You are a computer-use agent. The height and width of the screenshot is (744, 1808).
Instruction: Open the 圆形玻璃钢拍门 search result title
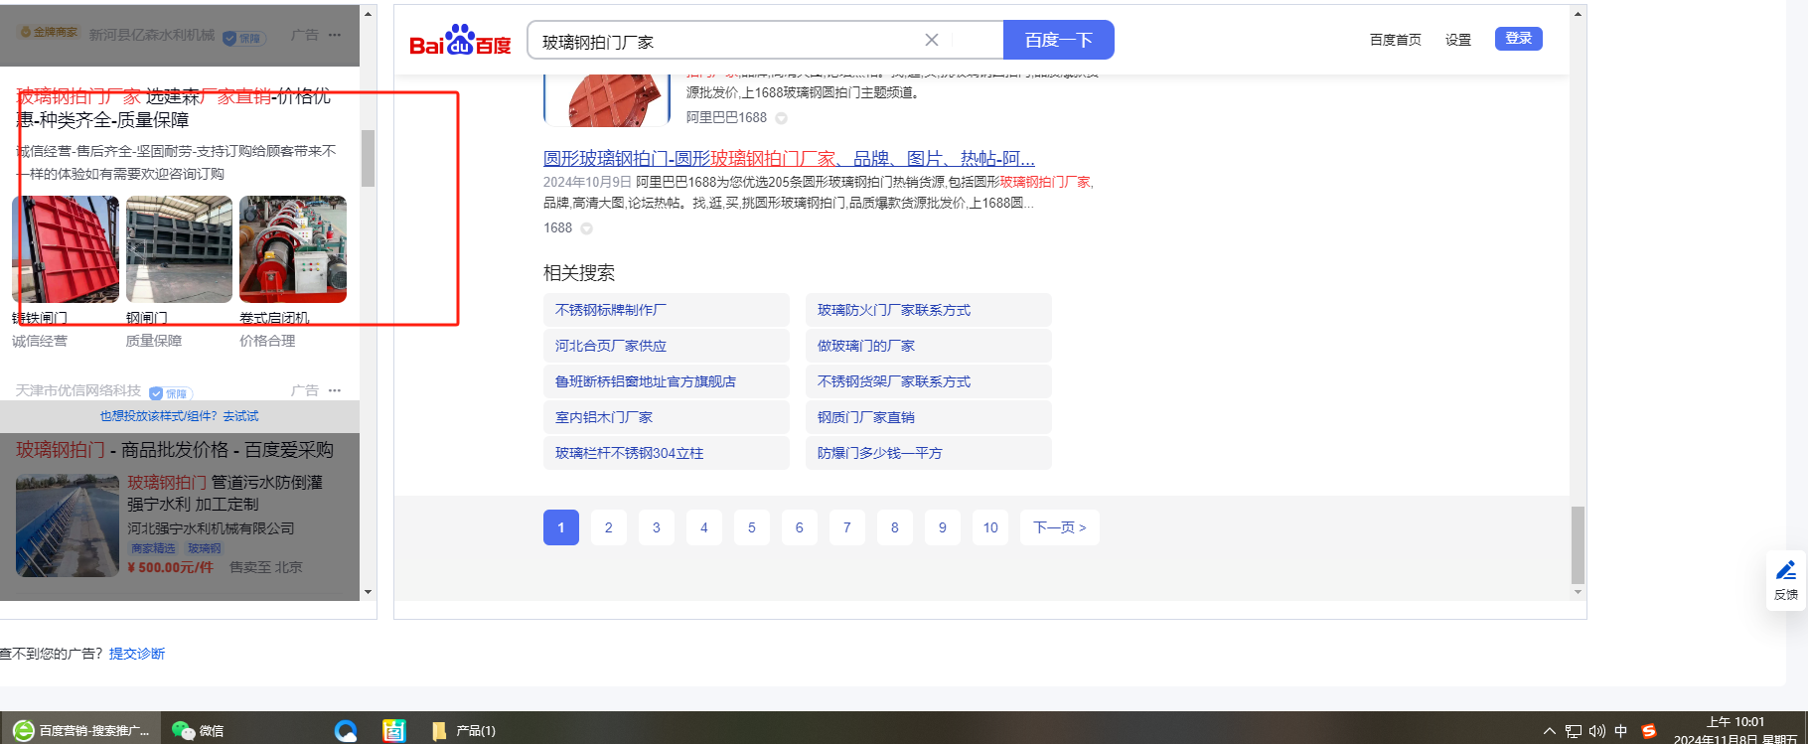click(789, 159)
